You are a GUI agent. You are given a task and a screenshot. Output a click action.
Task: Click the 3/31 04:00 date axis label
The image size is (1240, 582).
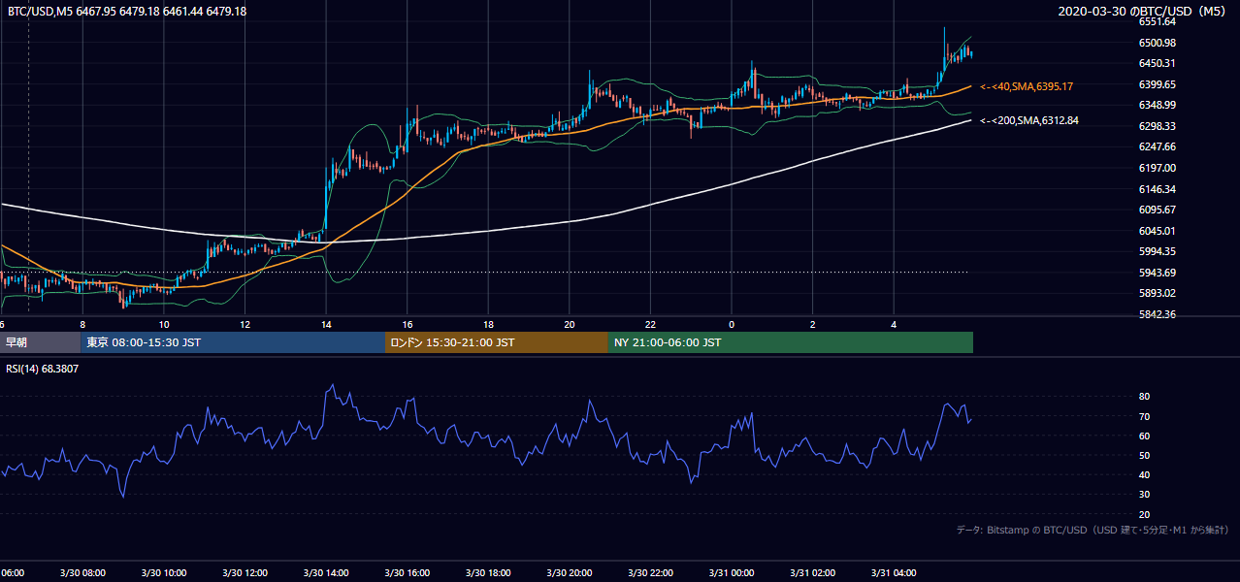point(894,573)
